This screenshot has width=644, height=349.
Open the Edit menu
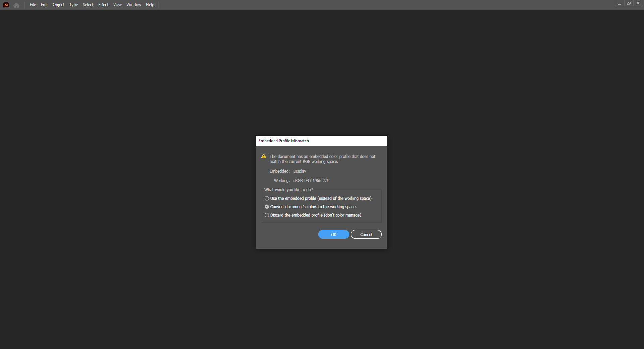[x=44, y=4]
